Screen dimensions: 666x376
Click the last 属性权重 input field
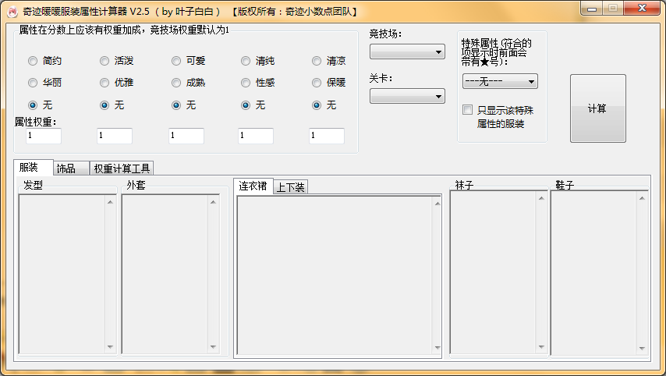click(x=326, y=136)
